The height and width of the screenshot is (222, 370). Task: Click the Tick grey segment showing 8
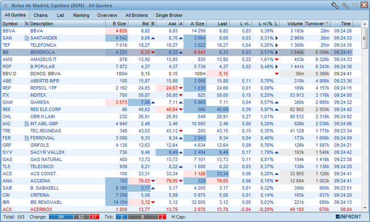tap(142, 217)
